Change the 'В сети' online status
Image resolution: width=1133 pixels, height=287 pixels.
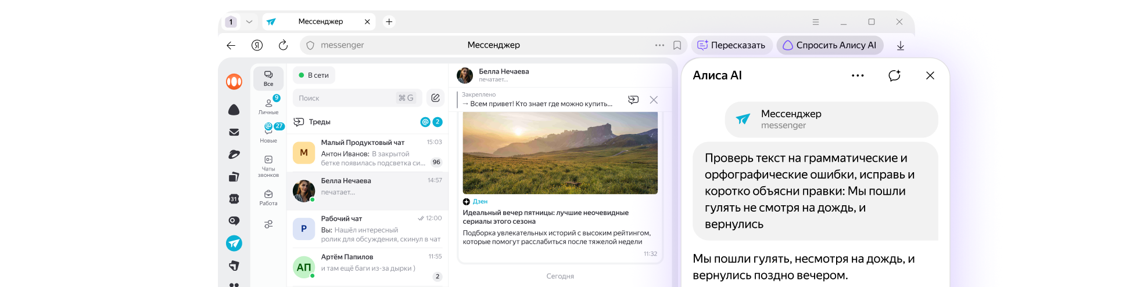[314, 75]
